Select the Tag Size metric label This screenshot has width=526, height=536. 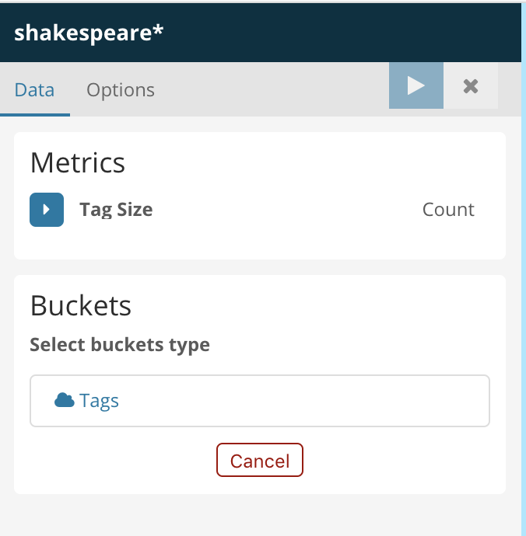click(x=116, y=210)
